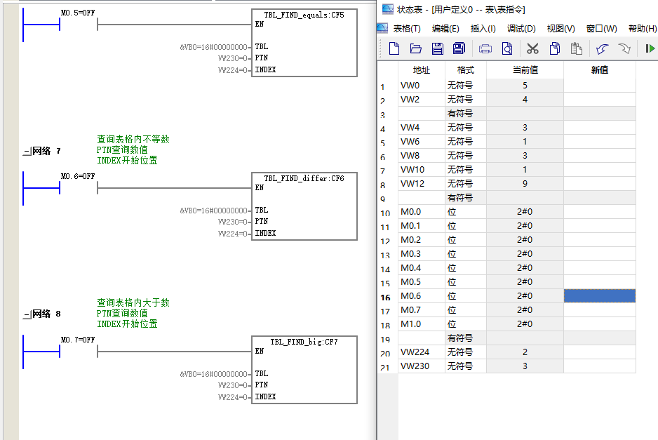Click the Cut scissors toolbar icon
Viewport: 658px width, 440px height.
pos(532,48)
